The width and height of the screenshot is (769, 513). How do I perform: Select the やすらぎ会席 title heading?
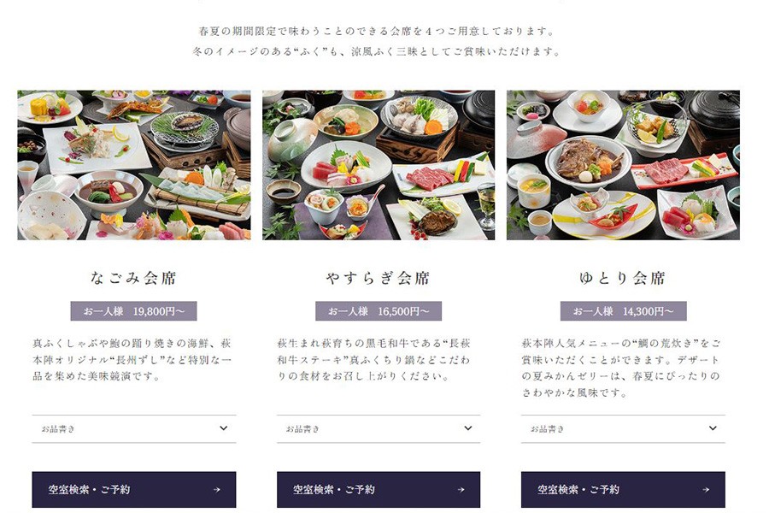point(379,278)
